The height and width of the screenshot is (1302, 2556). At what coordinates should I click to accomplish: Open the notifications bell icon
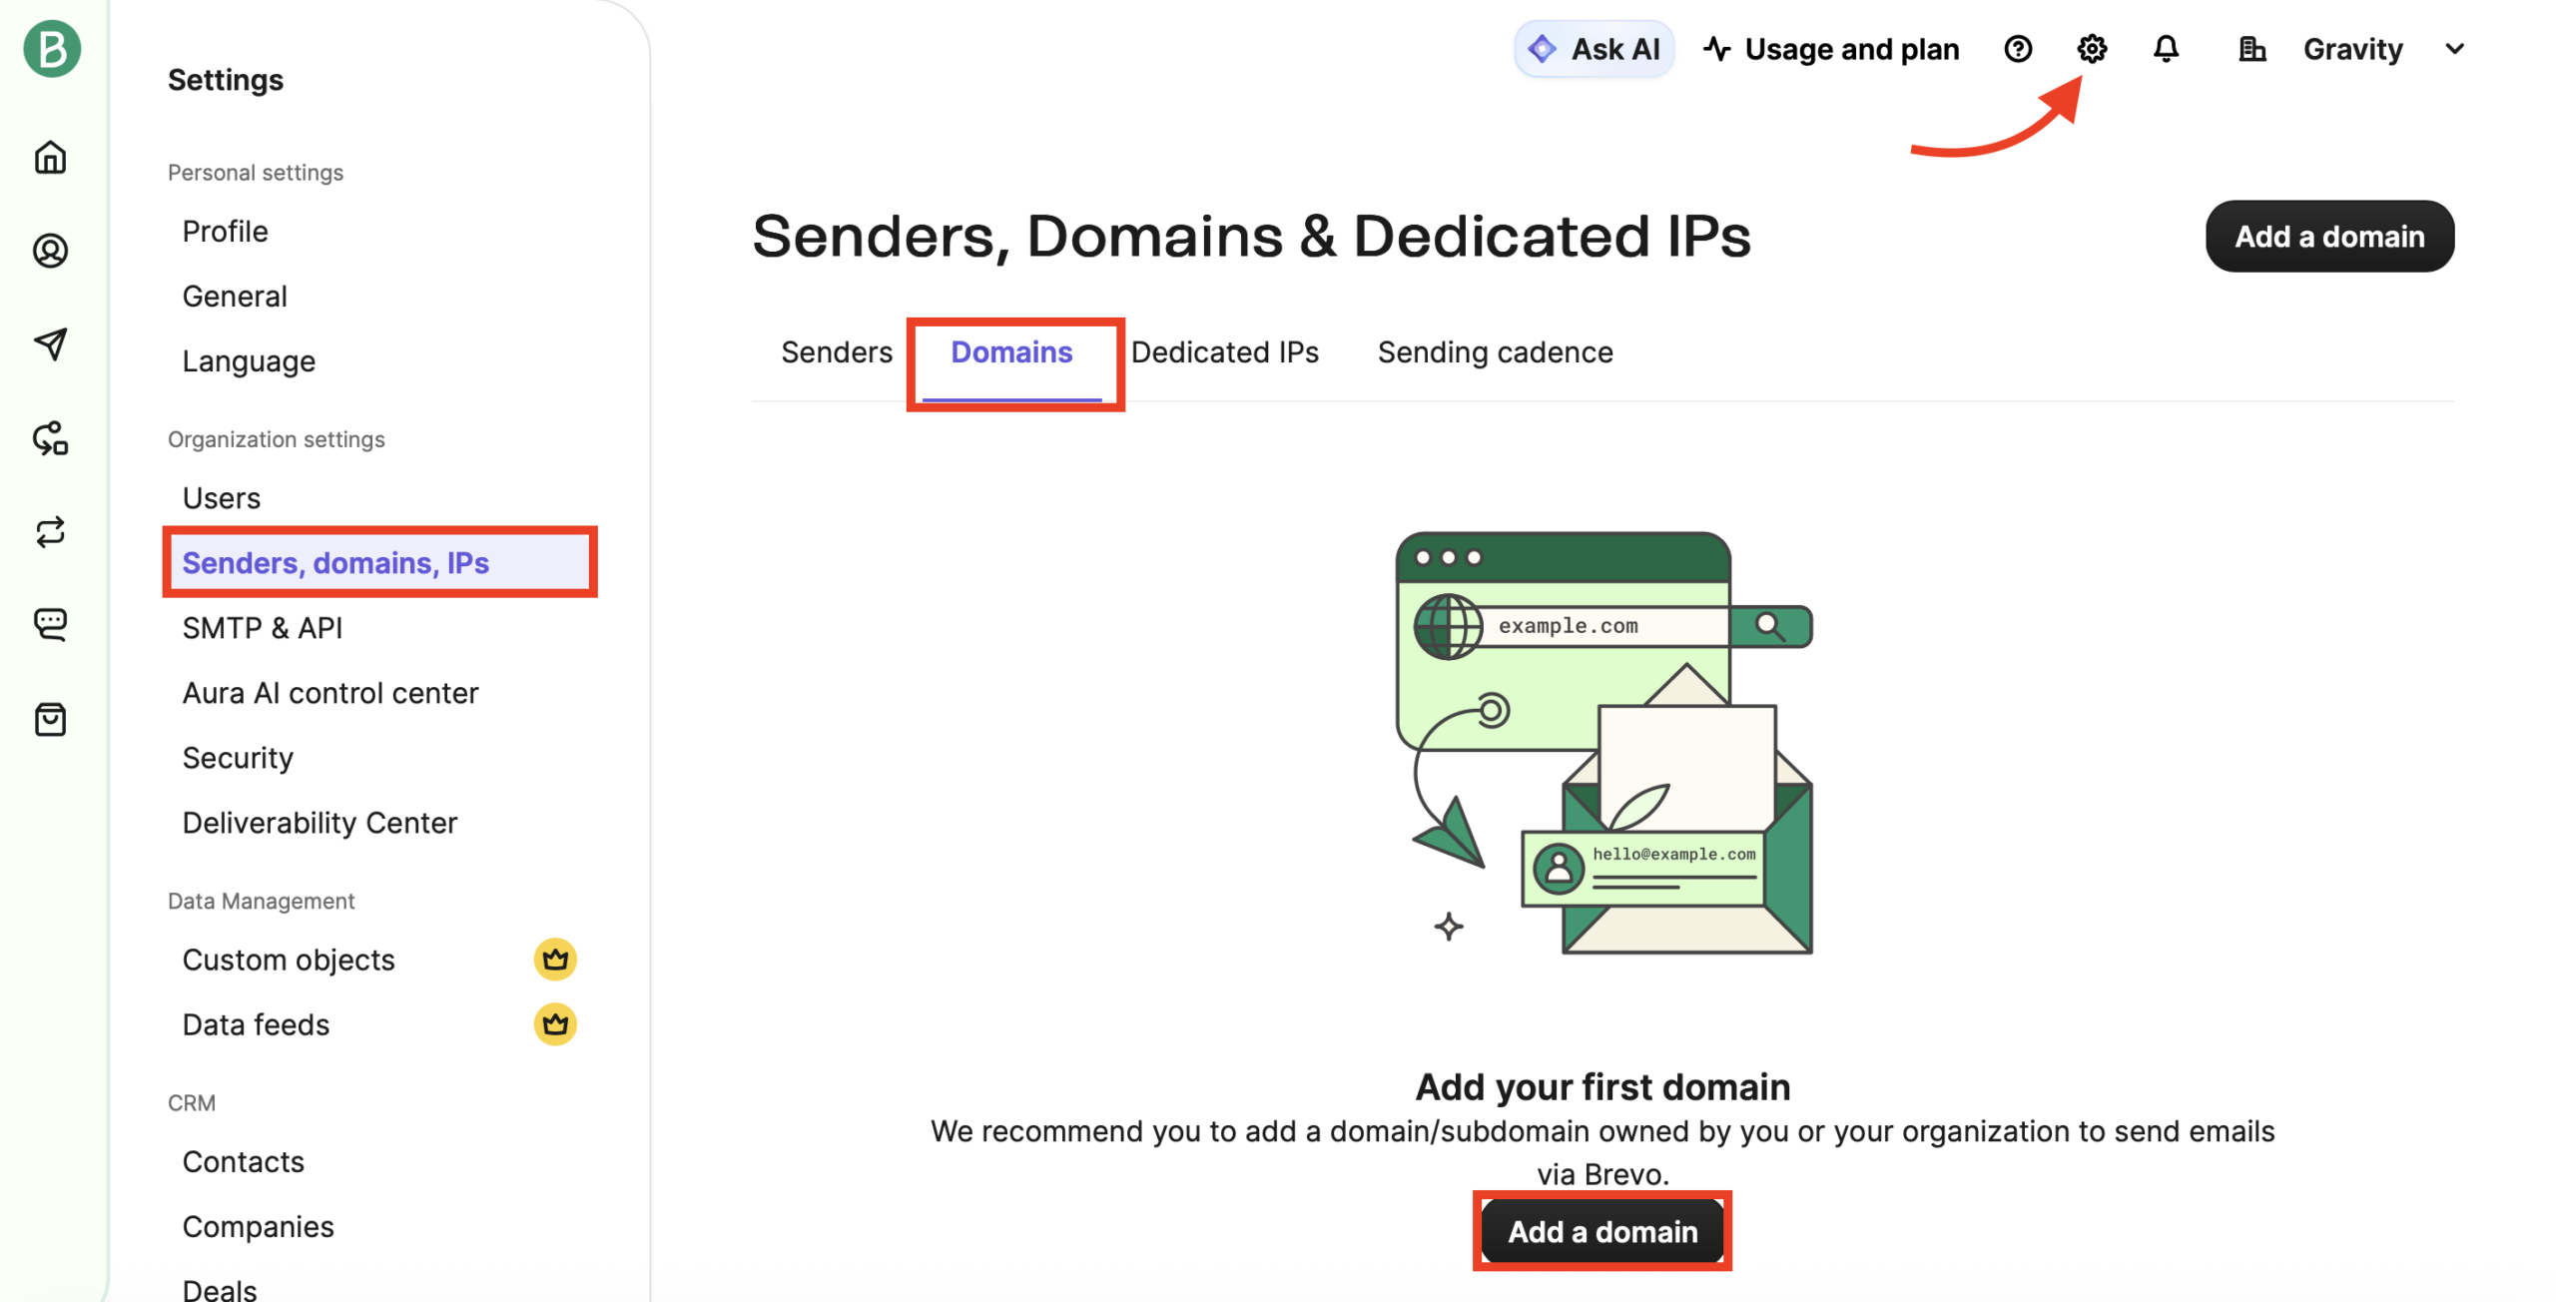(x=2165, y=49)
